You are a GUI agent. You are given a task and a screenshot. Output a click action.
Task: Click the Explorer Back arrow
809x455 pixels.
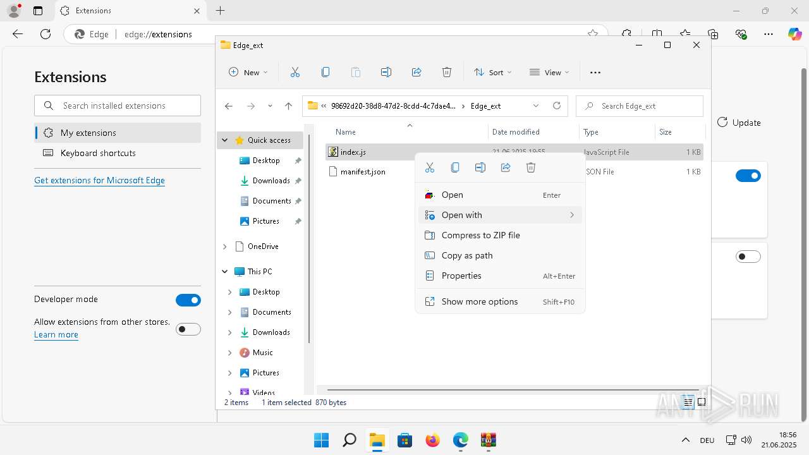pyautogui.click(x=229, y=106)
